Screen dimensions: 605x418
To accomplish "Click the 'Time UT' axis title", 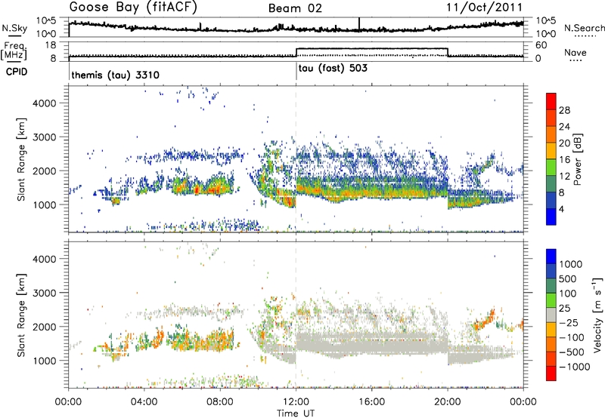I will pos(296,413).
